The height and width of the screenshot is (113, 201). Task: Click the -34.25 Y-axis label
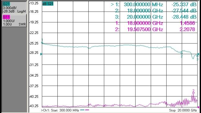point(34,75)
